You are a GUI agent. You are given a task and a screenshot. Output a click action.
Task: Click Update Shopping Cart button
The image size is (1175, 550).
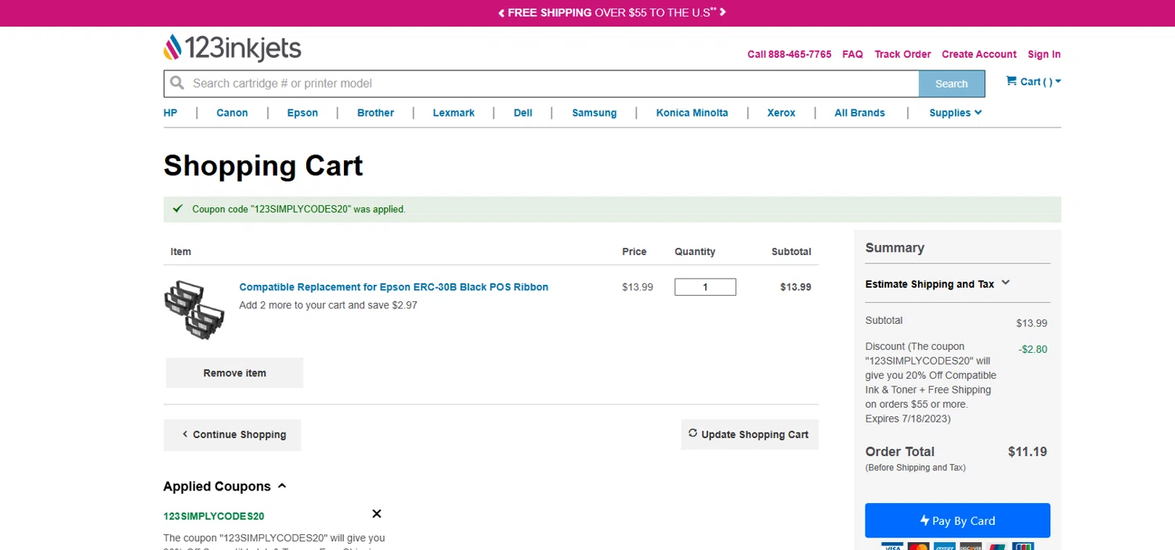click(750, 434)
